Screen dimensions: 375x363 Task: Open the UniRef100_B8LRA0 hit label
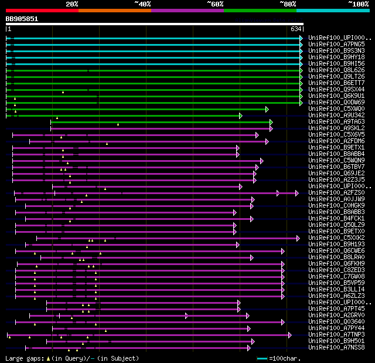[336, 257]
